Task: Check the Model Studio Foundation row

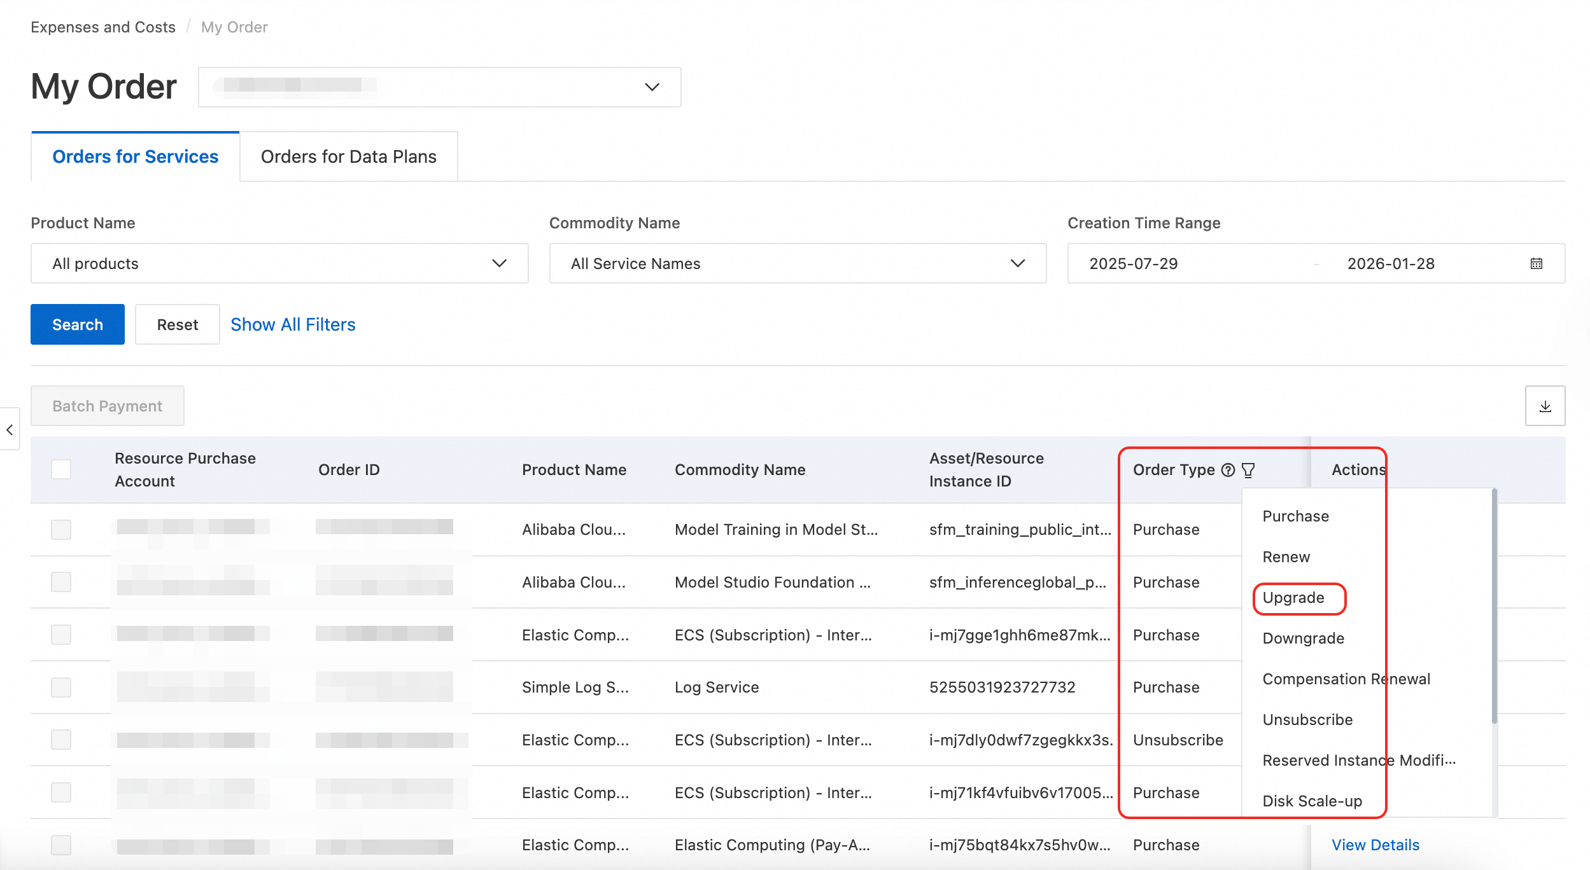Action: point(61,582)
